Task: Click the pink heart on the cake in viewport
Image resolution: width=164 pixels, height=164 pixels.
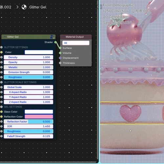Action: (130, 113)
